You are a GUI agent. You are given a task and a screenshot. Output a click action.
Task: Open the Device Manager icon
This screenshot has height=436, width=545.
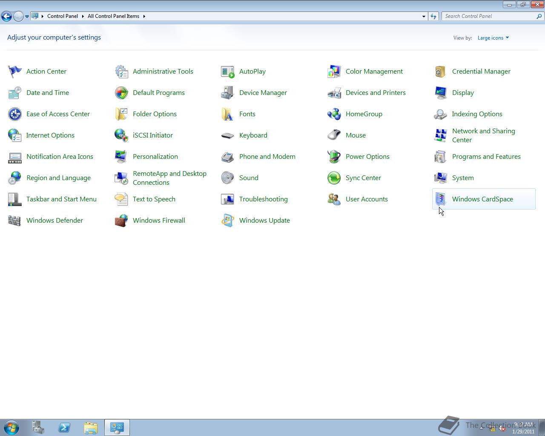click(x=228, y=93)
